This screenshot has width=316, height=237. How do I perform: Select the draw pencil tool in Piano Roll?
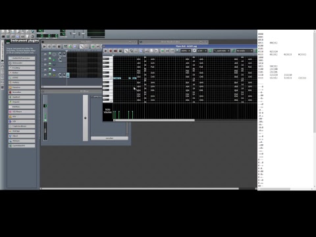(x=126, y=51)
